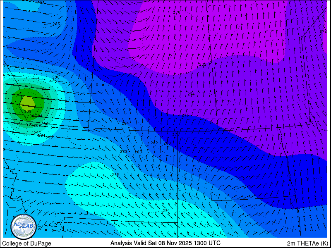This screenshot has height=248, width=331.
Task: Click the 276 contour label
Action: (x=185, y=115)
